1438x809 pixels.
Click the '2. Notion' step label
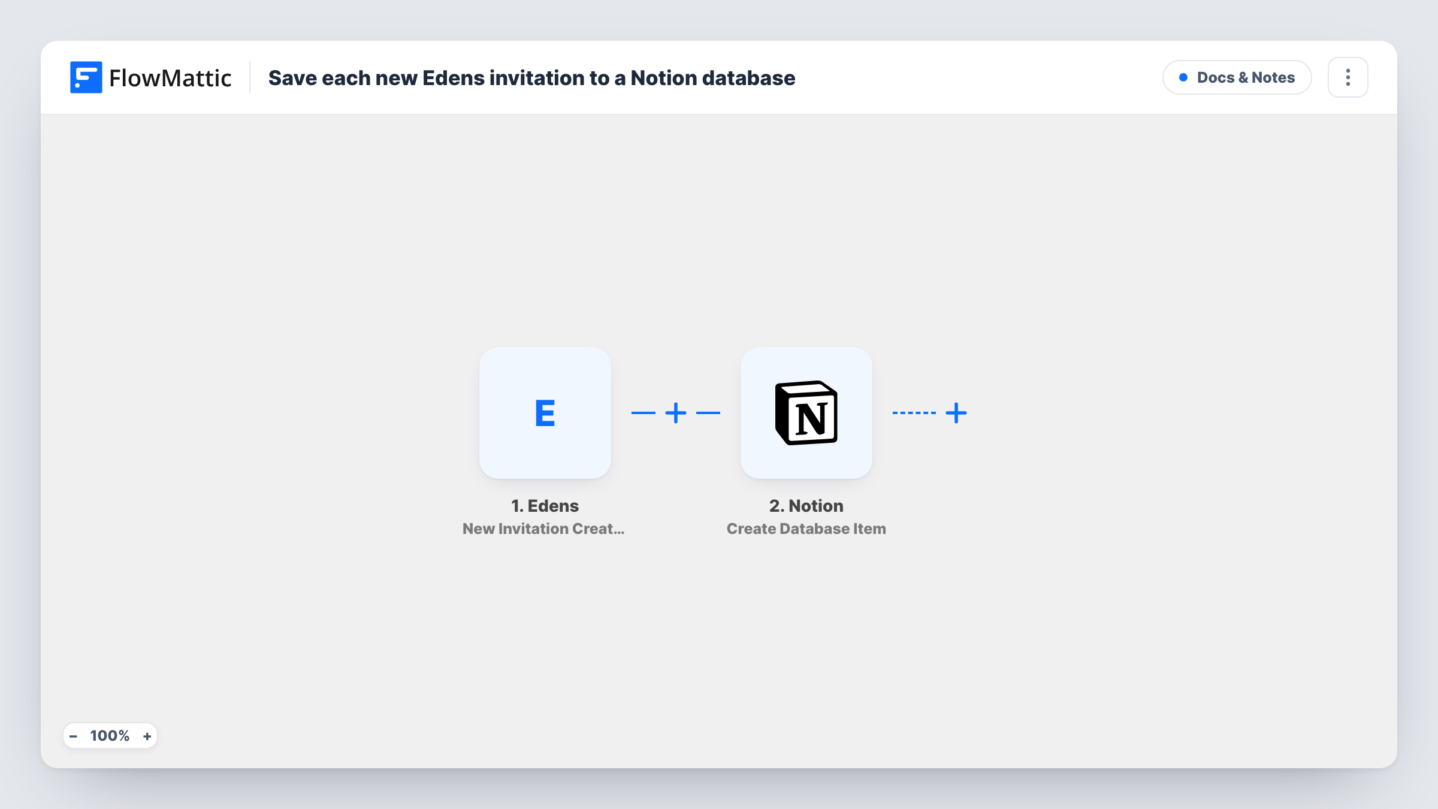806,506
